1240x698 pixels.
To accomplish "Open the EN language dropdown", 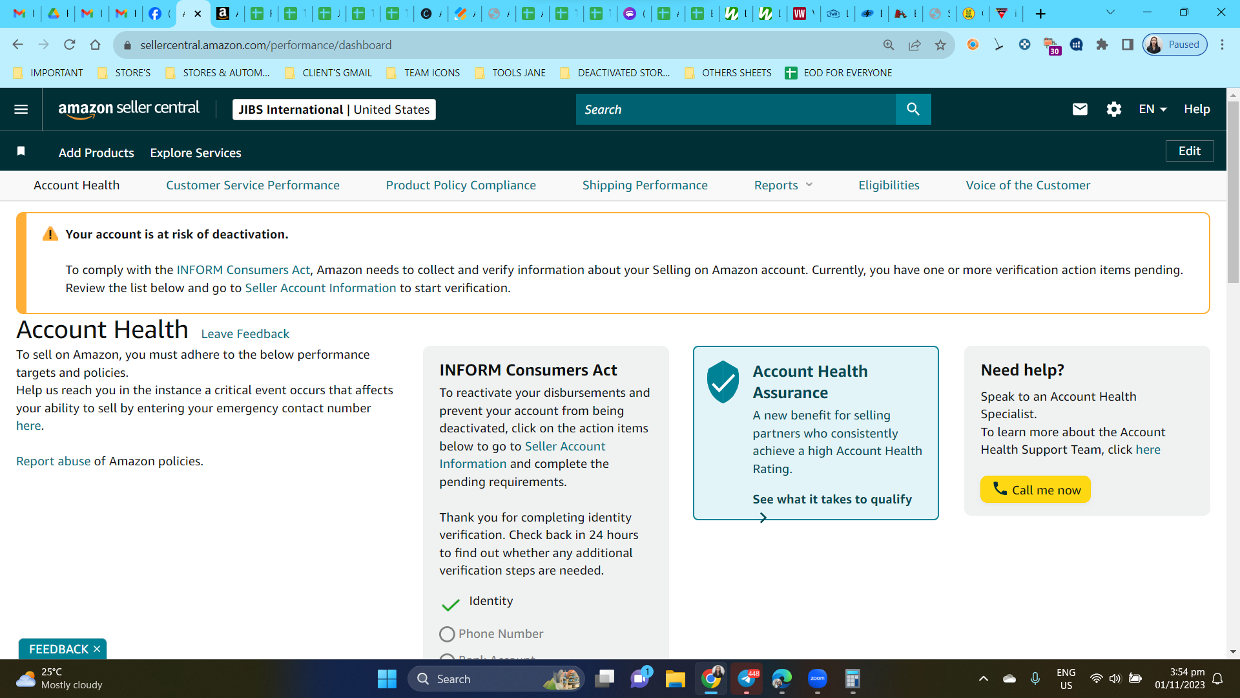I will coord(1153,109).
